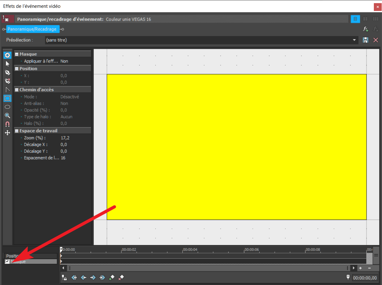The image size is (382, 285).
Task: Select the Oval mask creation tool
Action: 8,107
